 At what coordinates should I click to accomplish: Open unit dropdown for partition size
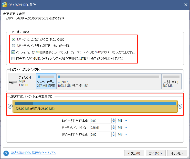coord(126,128)
